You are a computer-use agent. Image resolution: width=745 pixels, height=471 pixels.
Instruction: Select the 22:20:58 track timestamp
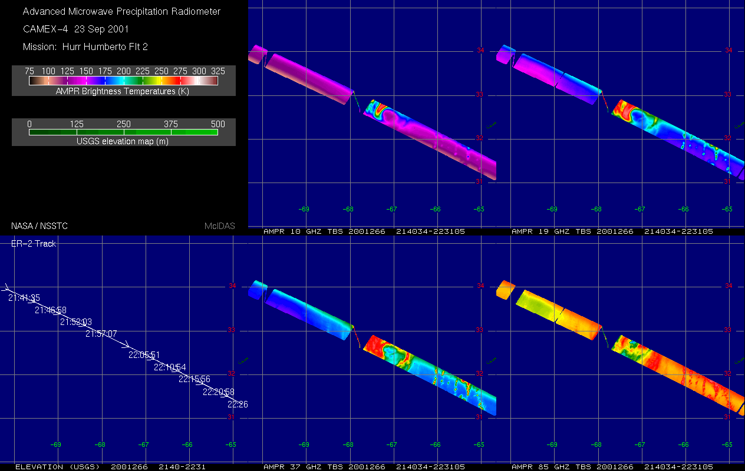[218, 392]
